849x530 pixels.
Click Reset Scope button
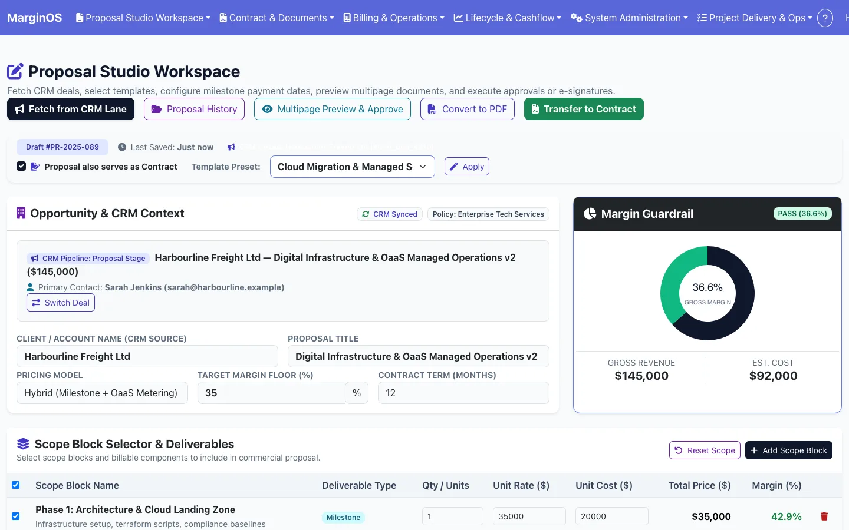[x=705, y=450]
